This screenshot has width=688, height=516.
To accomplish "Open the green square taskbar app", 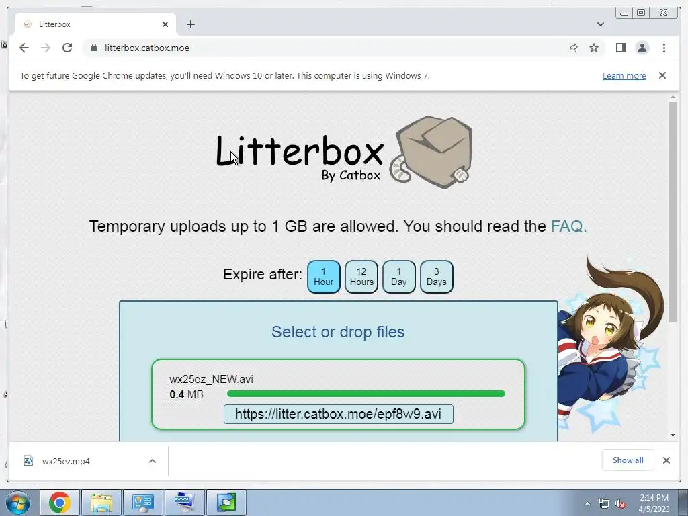I will pos(226,503).
